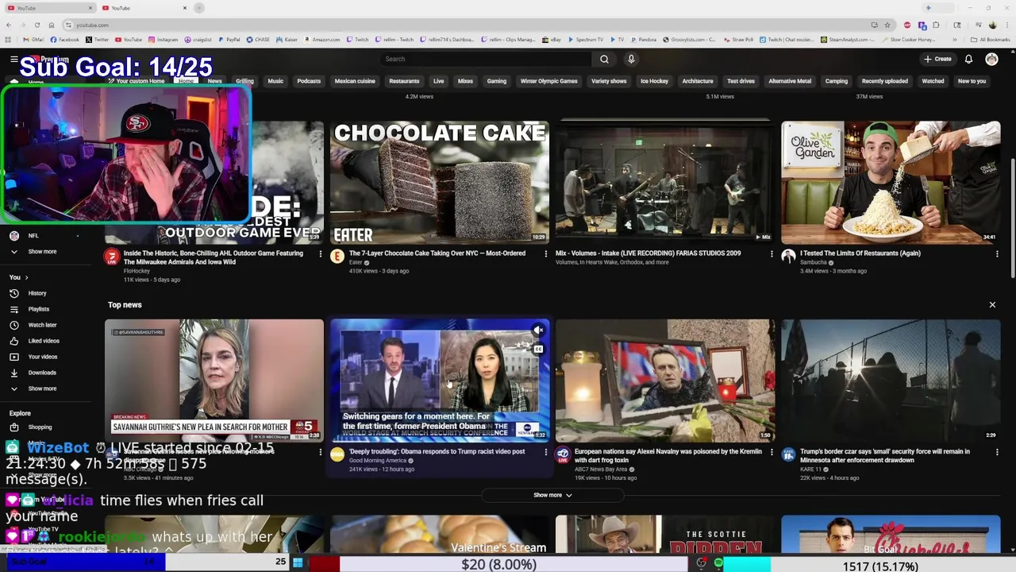
Task: Open the 7-Layer Chocolate Cake video title
Action: [x=437, y=253]
